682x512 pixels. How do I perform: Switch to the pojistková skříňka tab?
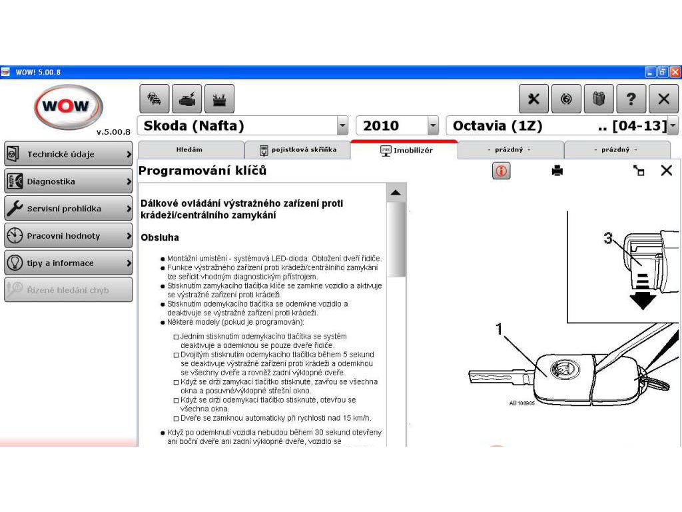tap(298, 150)
